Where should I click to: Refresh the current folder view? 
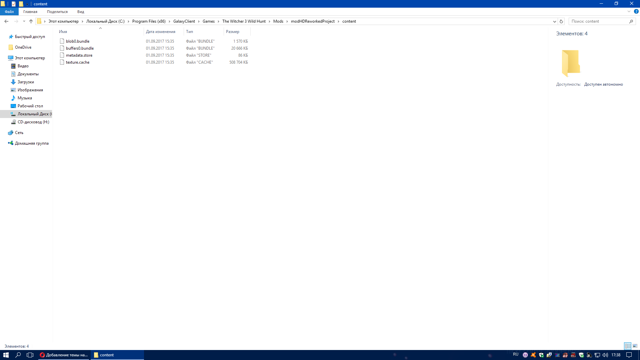561,21
